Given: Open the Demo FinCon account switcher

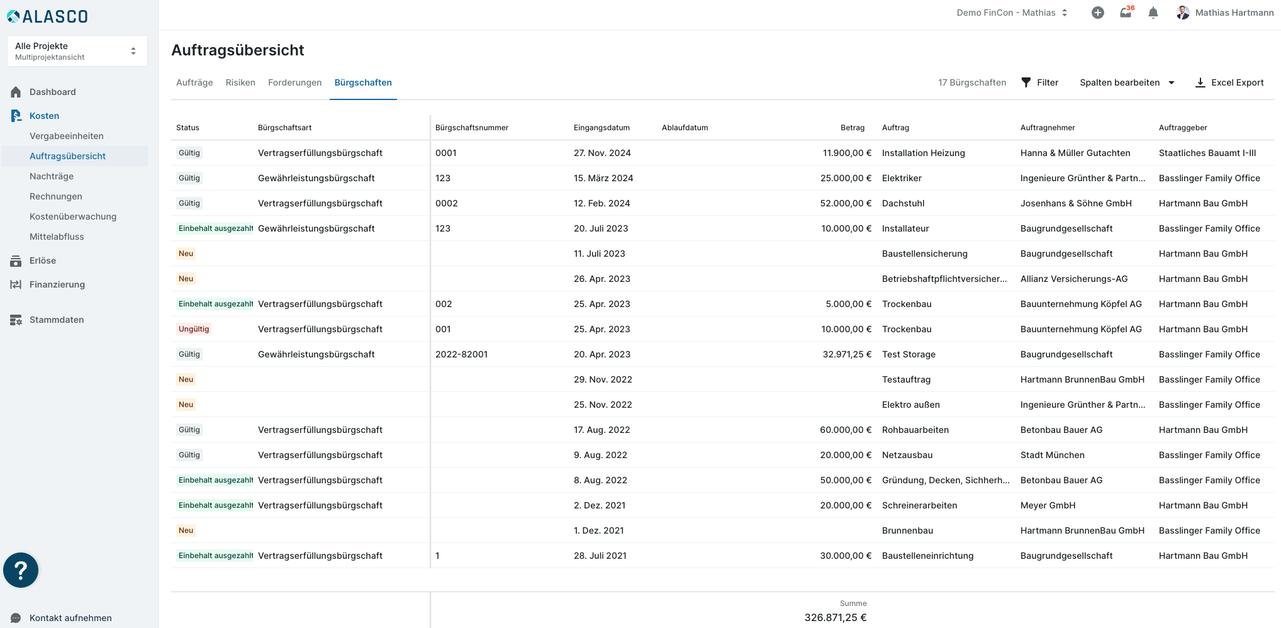Looking at the screenshot, I should 1012,13.
